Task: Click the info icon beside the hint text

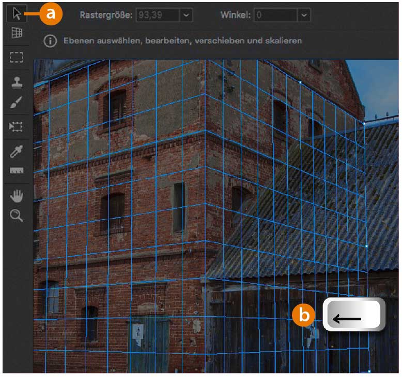Action: [50, 41]
